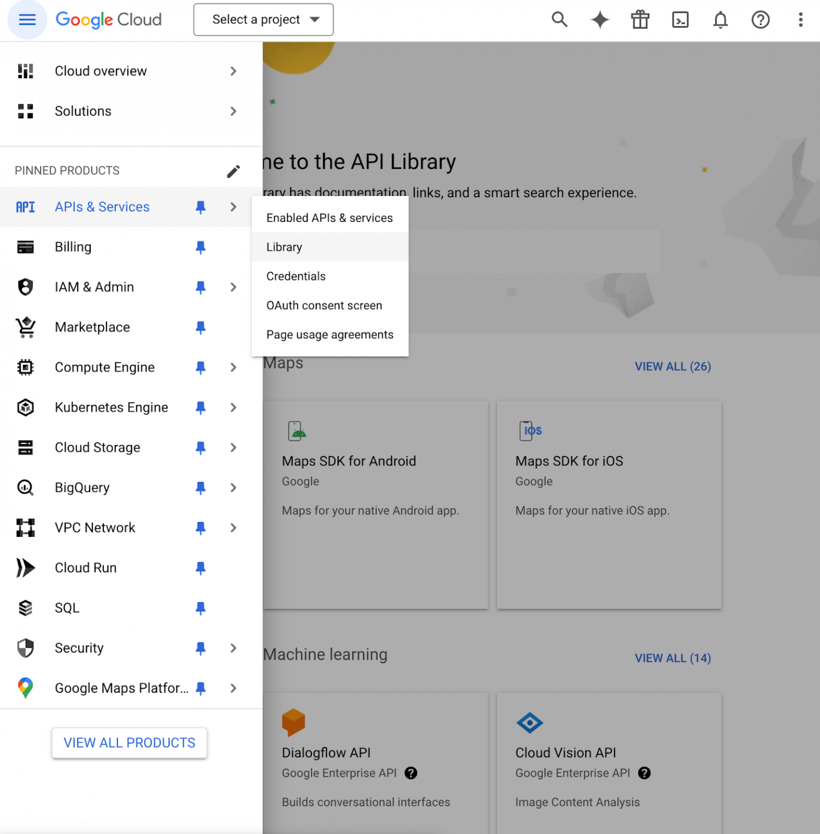Unpin APIs & Services from pinned products

201,207
